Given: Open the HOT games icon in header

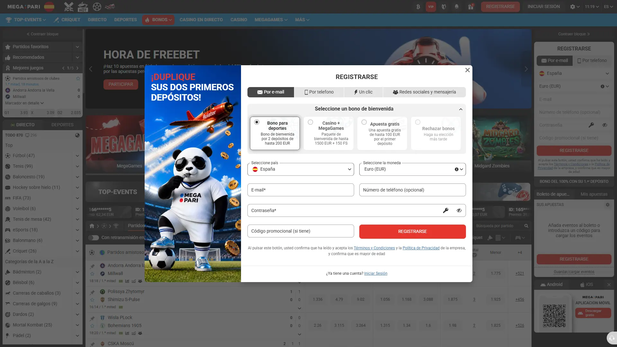Looking at the screenshot, I should click(83, 6).
